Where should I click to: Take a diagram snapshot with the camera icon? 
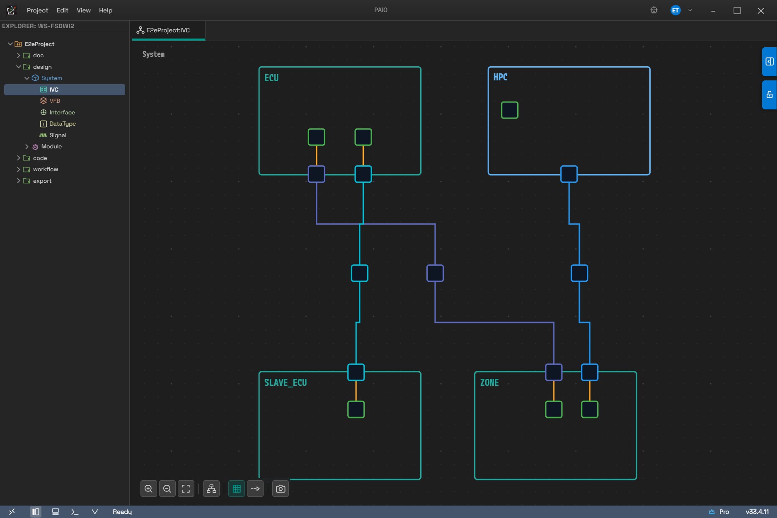point(281,489)
